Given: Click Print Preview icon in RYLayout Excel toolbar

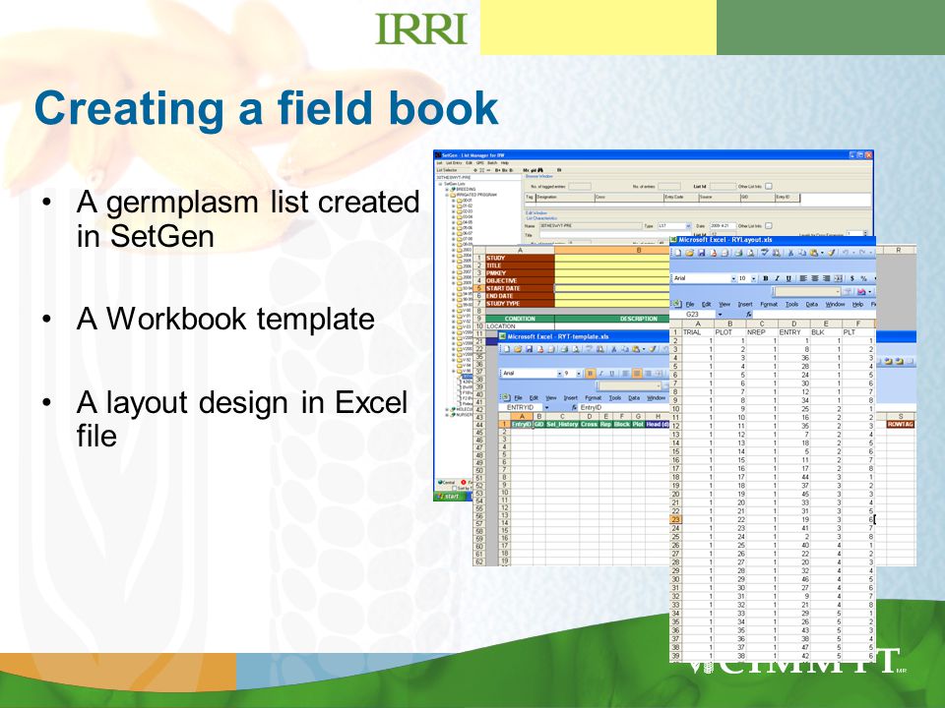Looking at the screenshot, I should tap(751, 253).
